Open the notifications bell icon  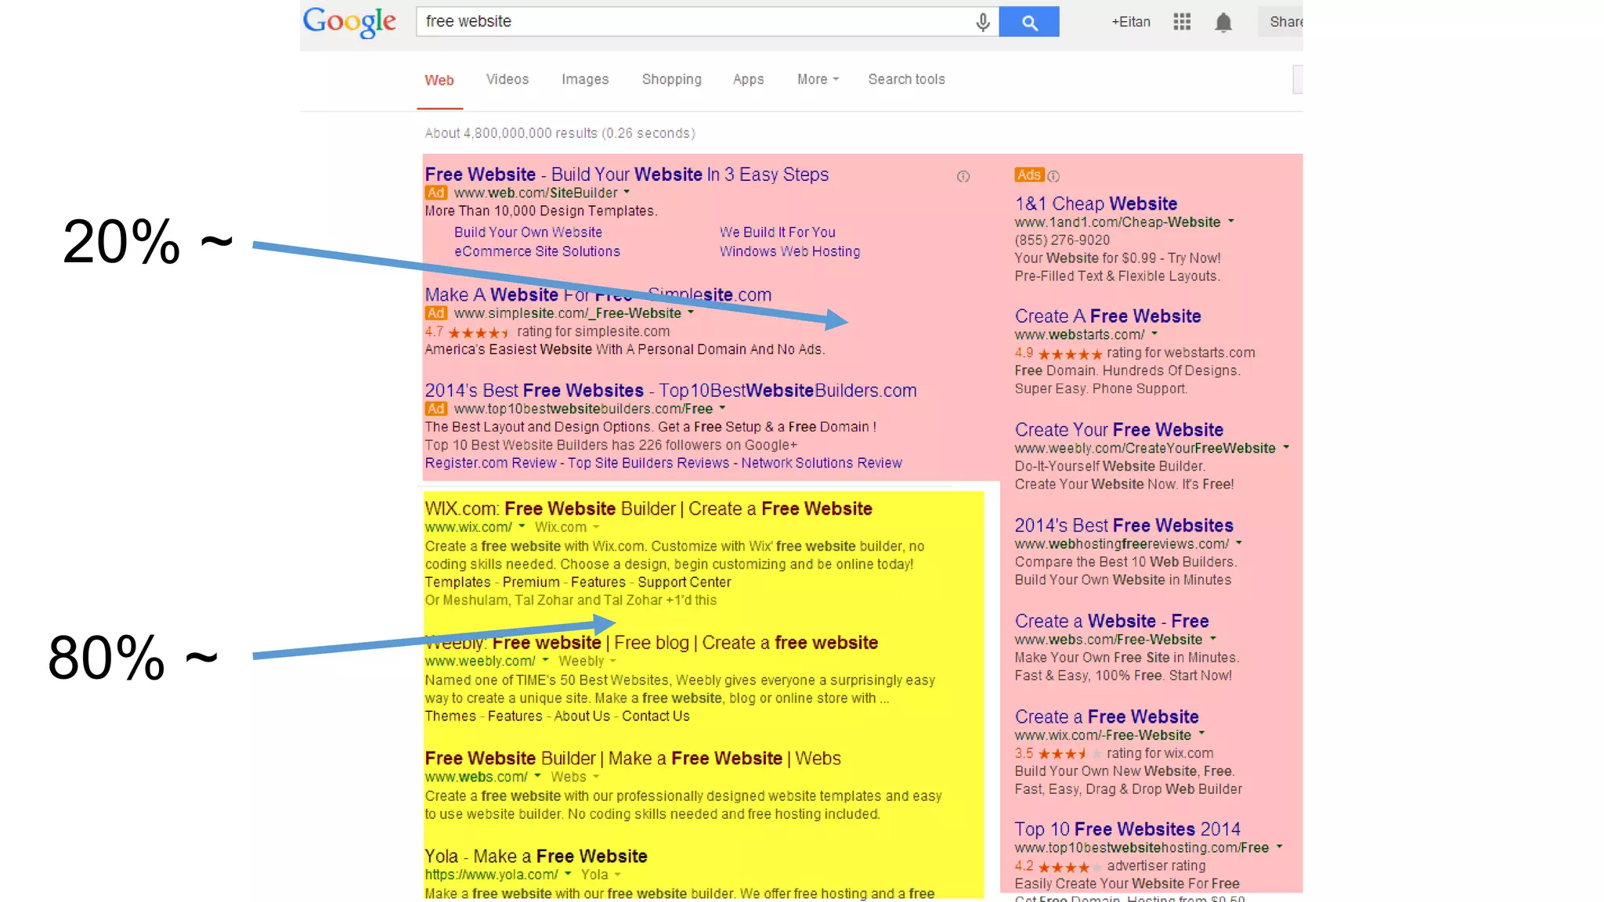[1223, 22]
